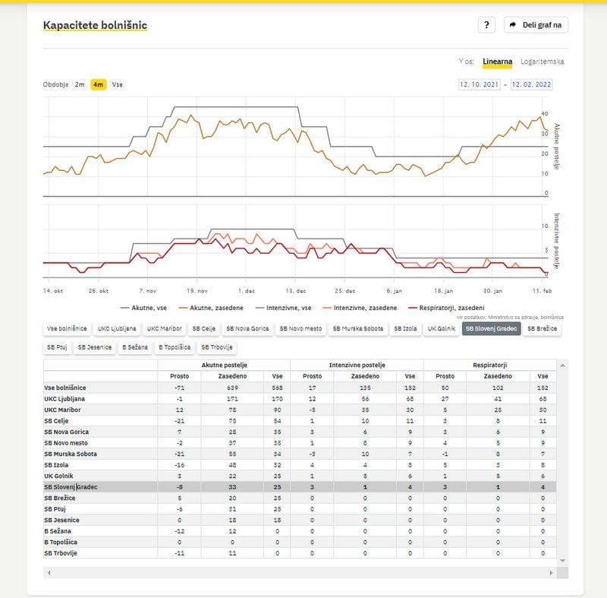Hide Akutne, zasedene legend series
The height and width of the screenshot is (598, 607).
tap(211, 308)
